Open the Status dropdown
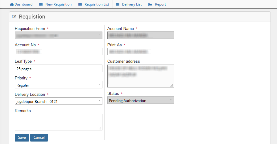Screen dimensions: 277x144 click(x=140, y=100)
